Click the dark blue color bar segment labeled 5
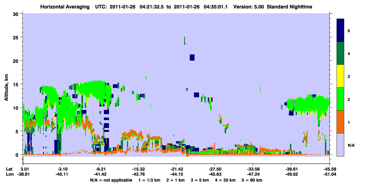Image resolution: width=366 pixels, height=188 pixels. (x=340, y=30)
